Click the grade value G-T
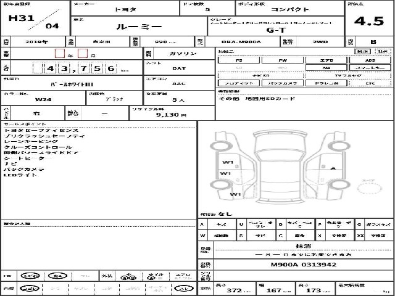The width and height of the screenshot is (395, 296). click(x=276, y=30)
